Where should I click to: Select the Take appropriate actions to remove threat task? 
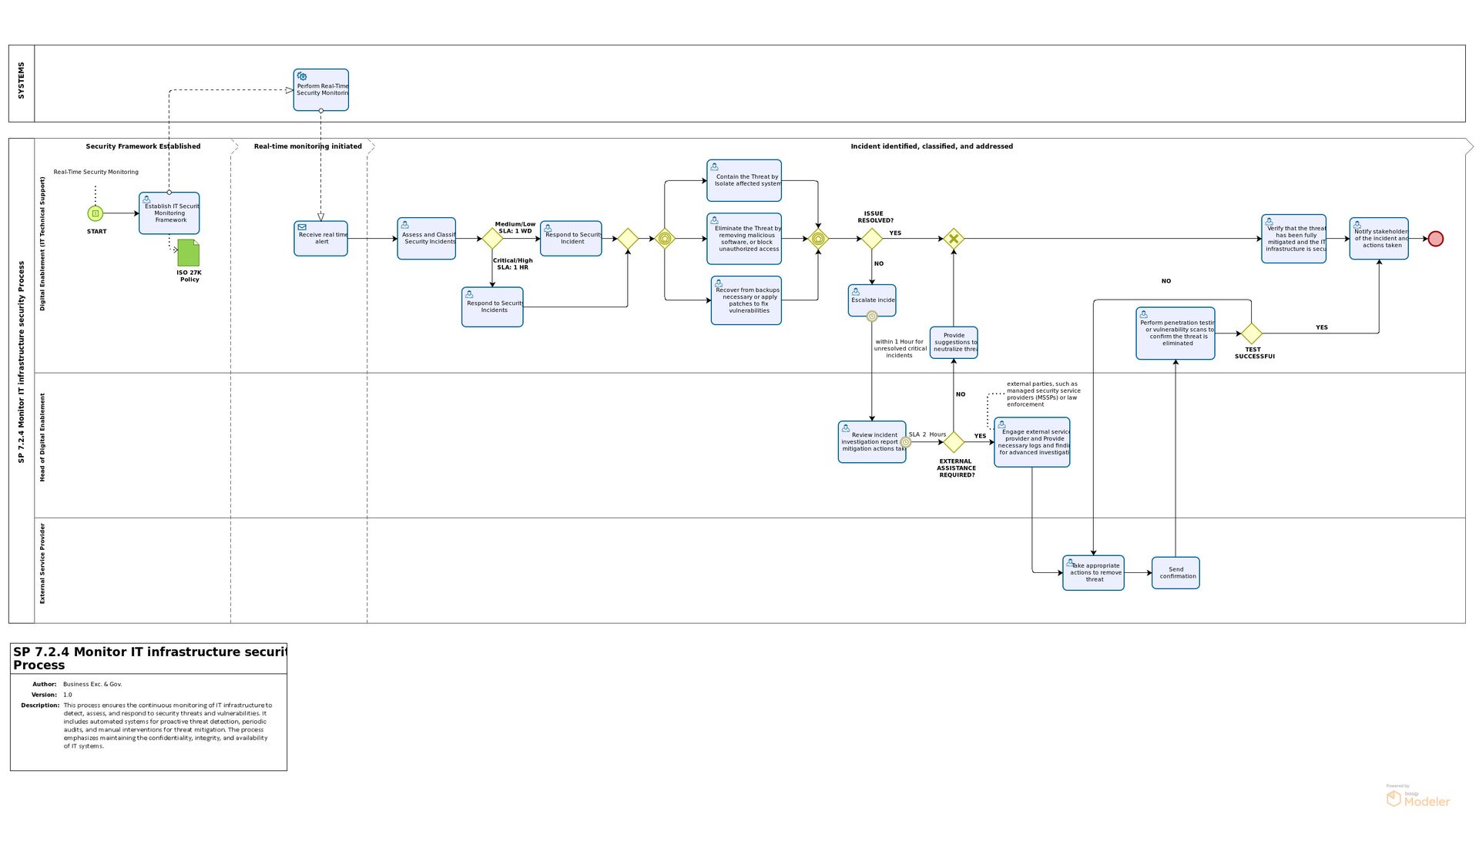point(1093,573)
